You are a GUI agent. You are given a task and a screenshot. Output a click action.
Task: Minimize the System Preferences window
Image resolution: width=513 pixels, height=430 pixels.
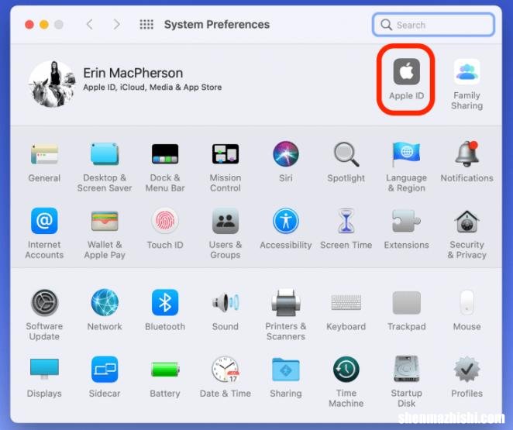click(x=44, y=25)
